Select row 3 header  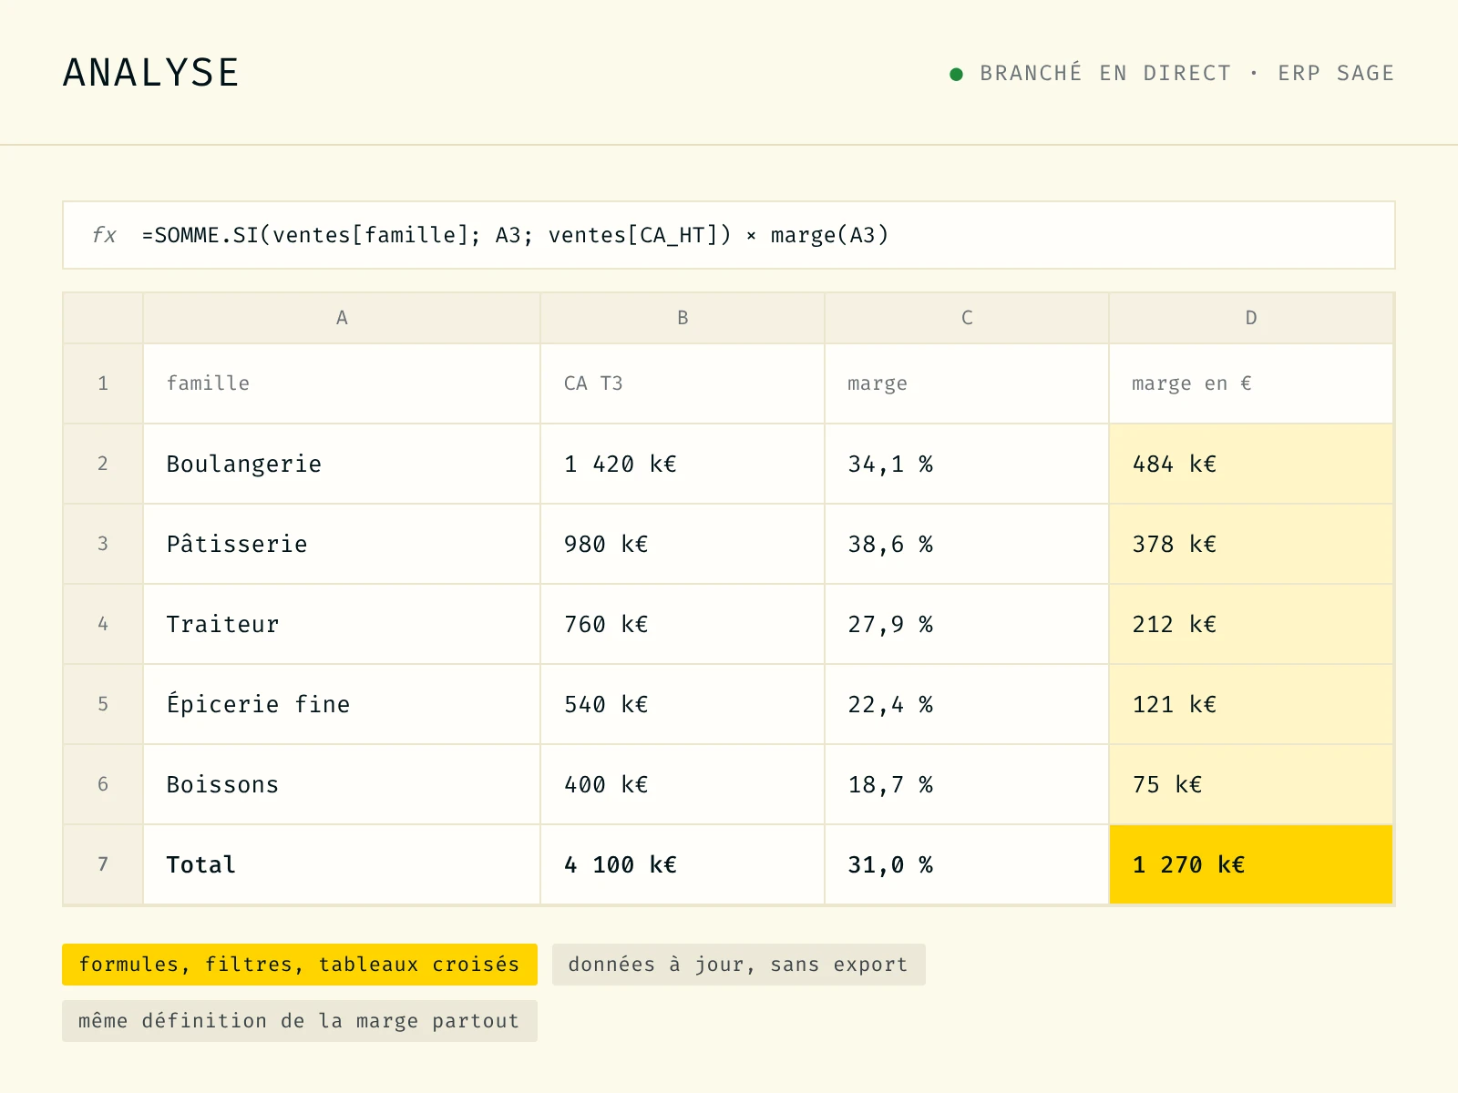[x=103, y=544]
